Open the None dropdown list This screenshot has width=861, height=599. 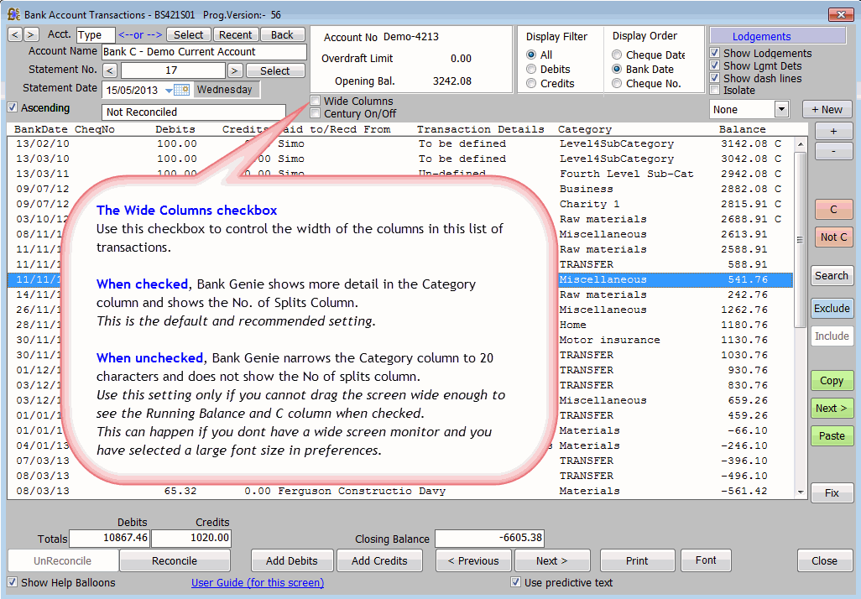(781, 109)
